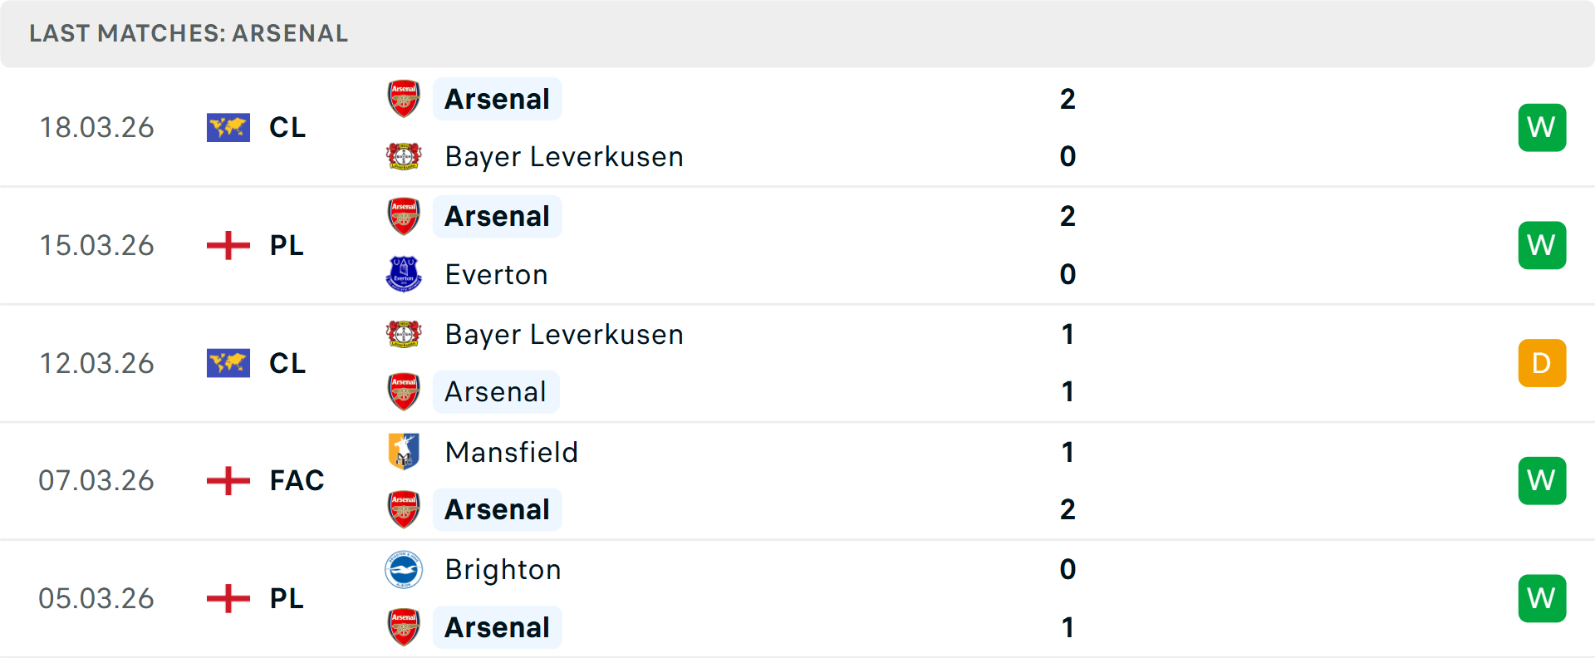Click the CL label in the 12.03.26 row
Viewport: 1595px width, 658px height.
click(287, 363)
